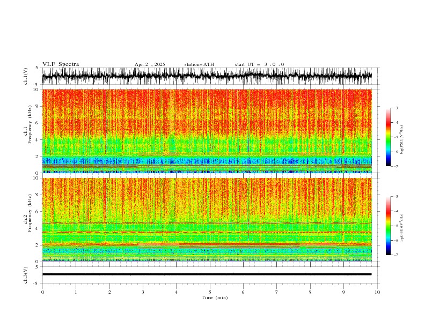
Task: Click the upper color scale bar beside ch.1
Action: coord(388,137)
